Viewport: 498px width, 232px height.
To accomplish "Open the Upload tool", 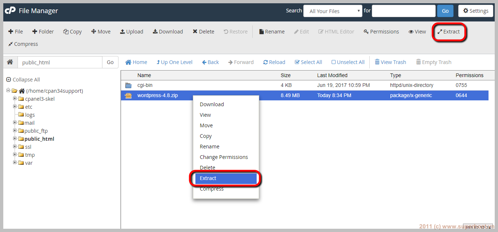I will point(132,32).
